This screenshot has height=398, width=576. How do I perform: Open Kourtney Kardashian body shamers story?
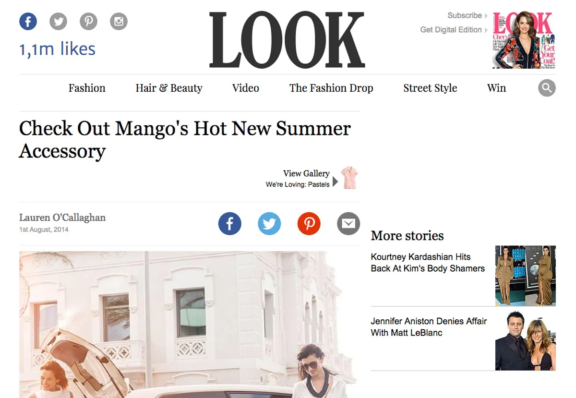[x=428, y=263]
